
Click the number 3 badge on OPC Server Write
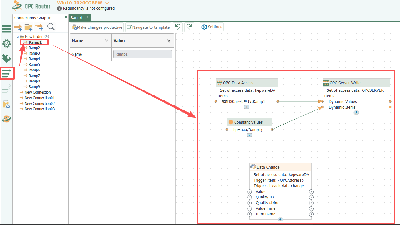coord(356,113)
